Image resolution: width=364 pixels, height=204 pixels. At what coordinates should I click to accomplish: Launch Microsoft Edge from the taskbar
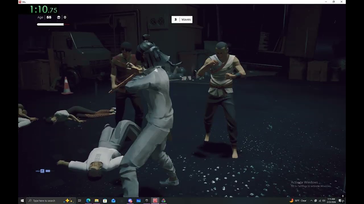pos(88,201)
